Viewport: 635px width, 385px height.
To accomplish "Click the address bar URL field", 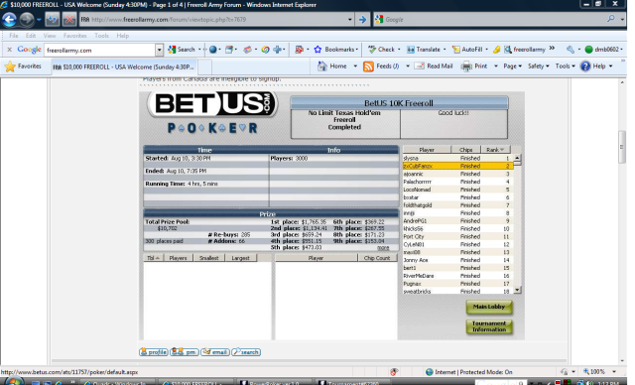I will [x=214, y=20].
